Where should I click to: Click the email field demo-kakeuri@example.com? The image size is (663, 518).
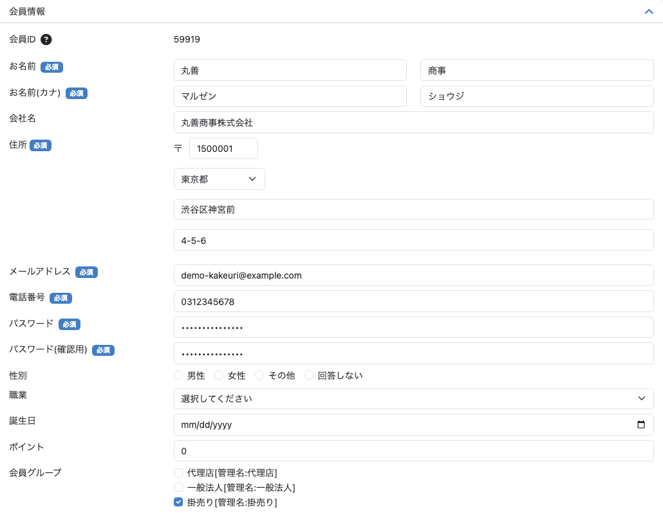[413, 275]
